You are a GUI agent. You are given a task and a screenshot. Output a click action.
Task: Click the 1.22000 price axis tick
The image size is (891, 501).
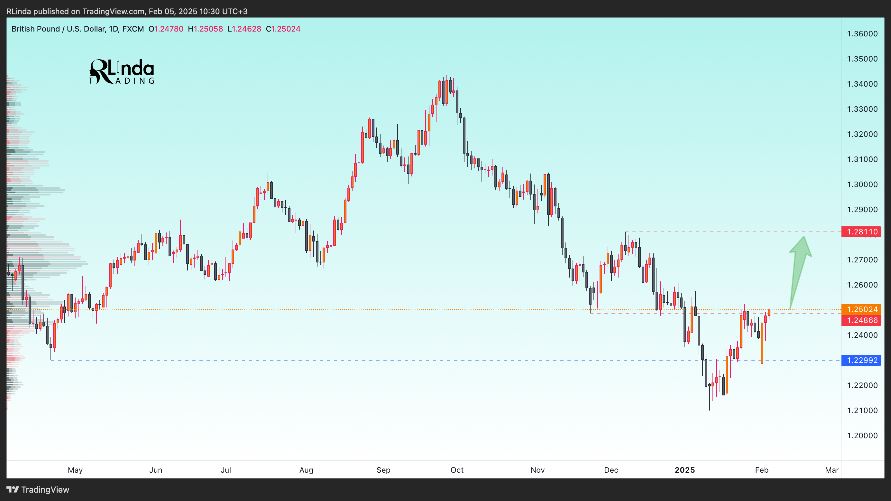click(862, 385)
